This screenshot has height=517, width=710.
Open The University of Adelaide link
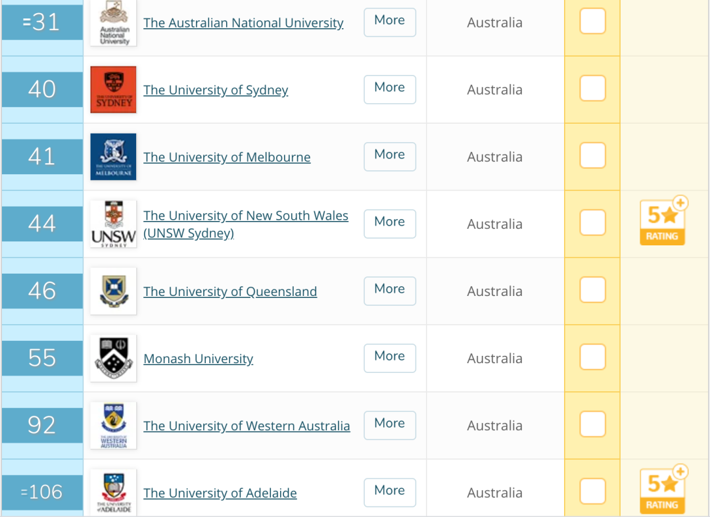220,493
